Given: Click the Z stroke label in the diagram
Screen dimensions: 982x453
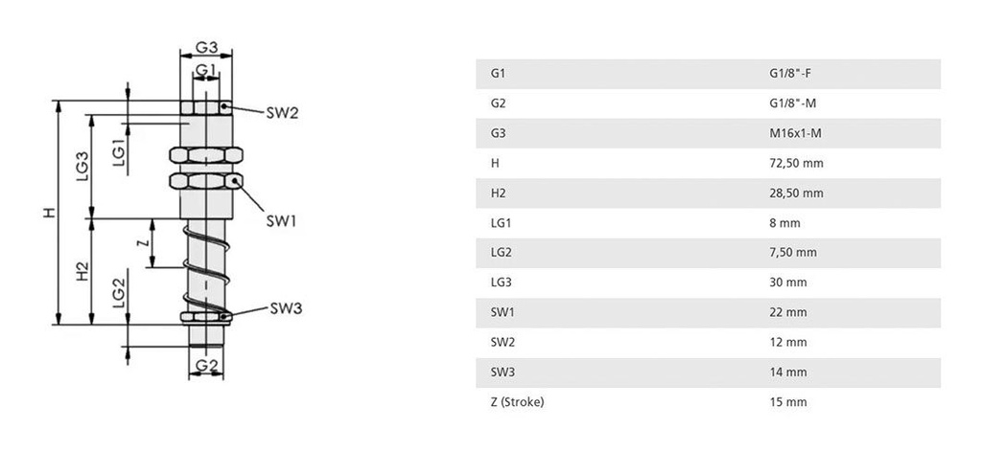Looking at the screenshot, I should pyautogui.click(x=142, y=243).
